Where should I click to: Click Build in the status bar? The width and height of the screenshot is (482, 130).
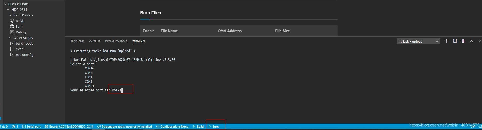(198, 127)
